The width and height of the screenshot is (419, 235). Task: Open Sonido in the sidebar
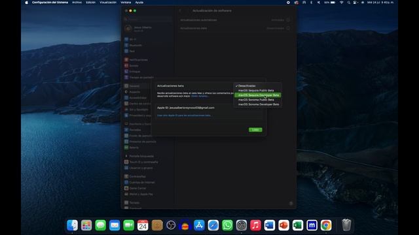click(x=148, y=65)
